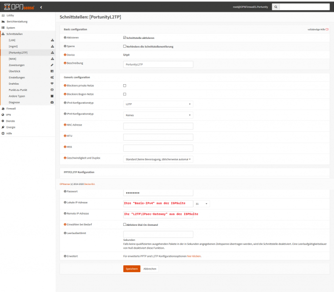
Task: Click the info icon beside MTU
Action: [x=65, y=137]
